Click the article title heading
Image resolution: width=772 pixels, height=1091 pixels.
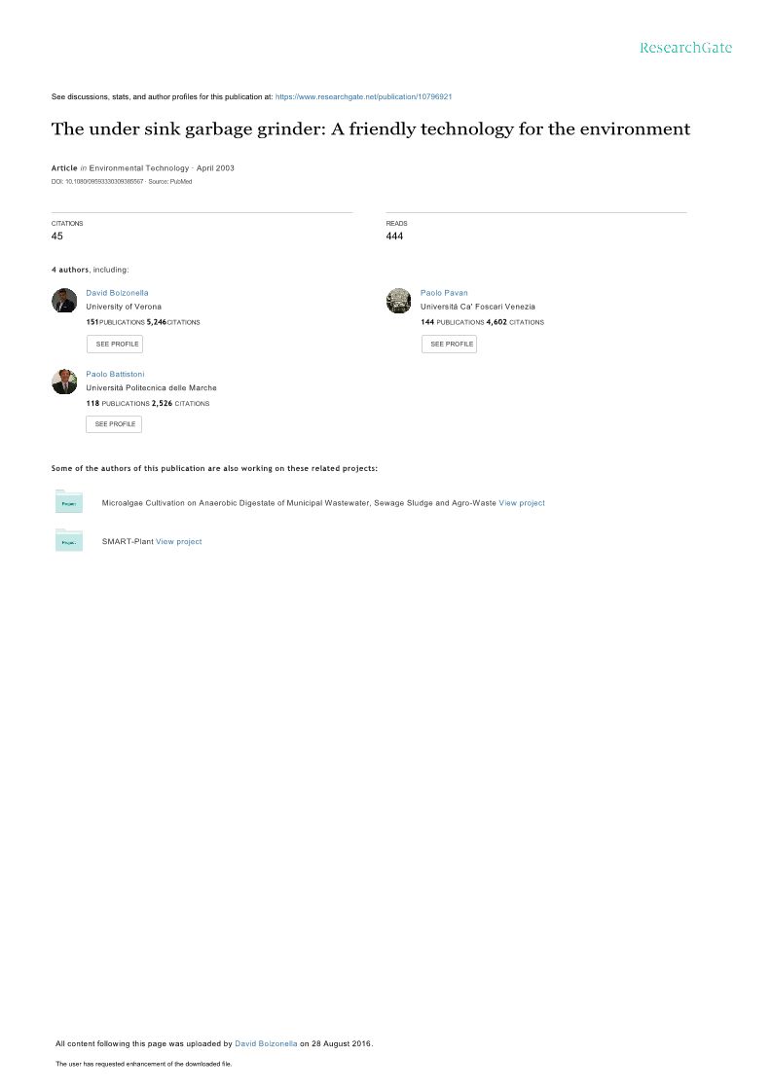(x=371, y=129)
